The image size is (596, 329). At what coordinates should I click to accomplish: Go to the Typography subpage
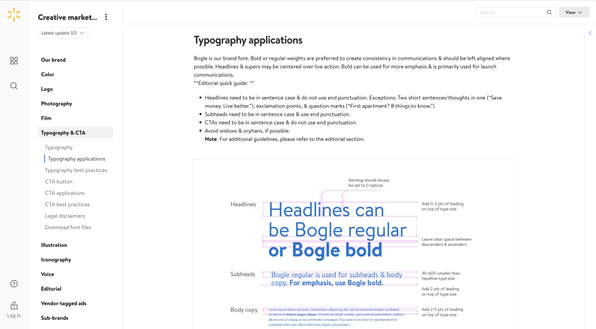click(59, 148)
